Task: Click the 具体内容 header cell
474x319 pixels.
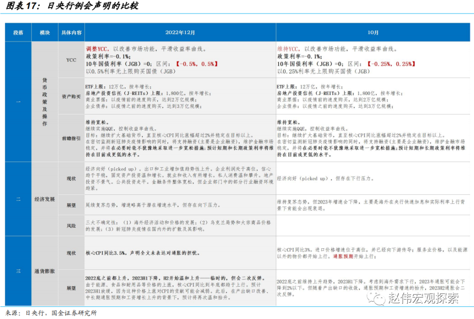Action: tap(71, 32)
